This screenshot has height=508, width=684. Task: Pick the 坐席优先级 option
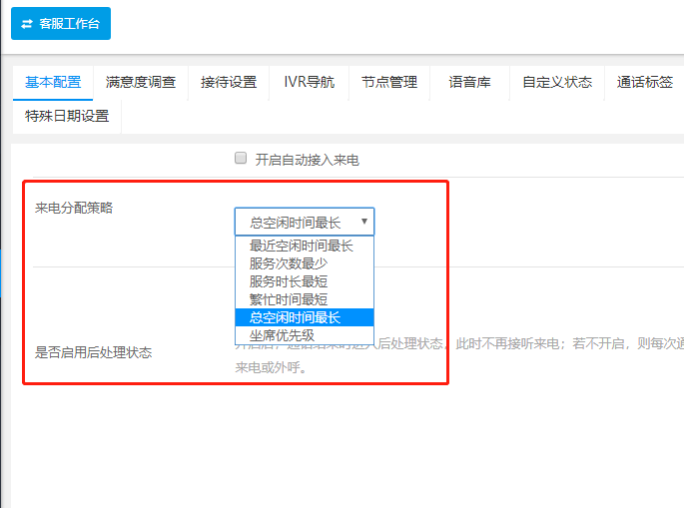click(x=282, y=335)
